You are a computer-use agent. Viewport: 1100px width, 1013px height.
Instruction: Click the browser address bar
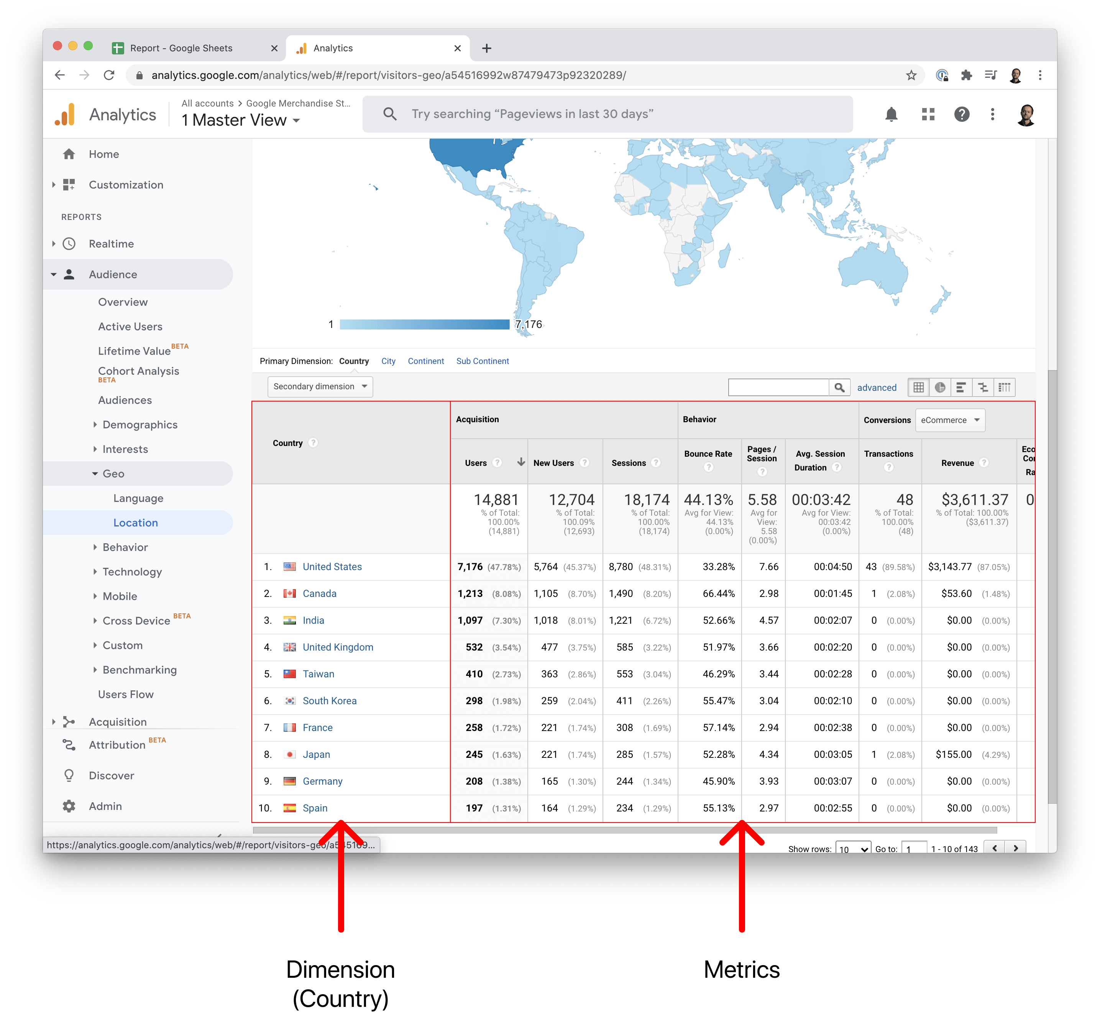[525, 75]
